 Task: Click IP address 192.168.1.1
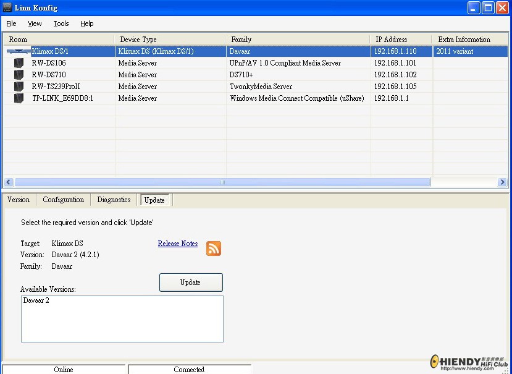(x=391, y=98)
